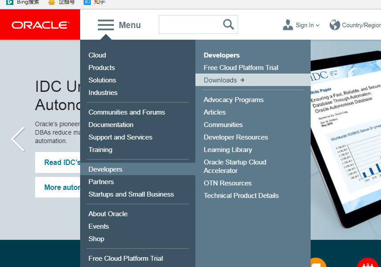Toggle the hamburger Menu icon
This screenshot has width=381, height=267.
[106, 25]
